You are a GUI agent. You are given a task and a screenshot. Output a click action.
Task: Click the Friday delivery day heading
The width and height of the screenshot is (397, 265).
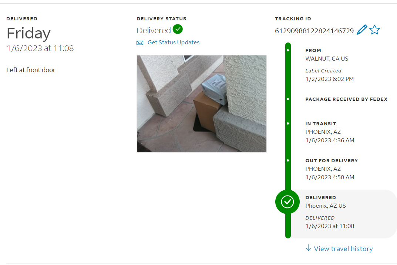pos(28,33)
